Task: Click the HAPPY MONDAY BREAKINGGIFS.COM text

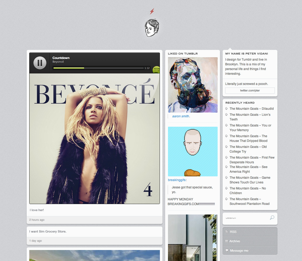Action: coord(191,201)
